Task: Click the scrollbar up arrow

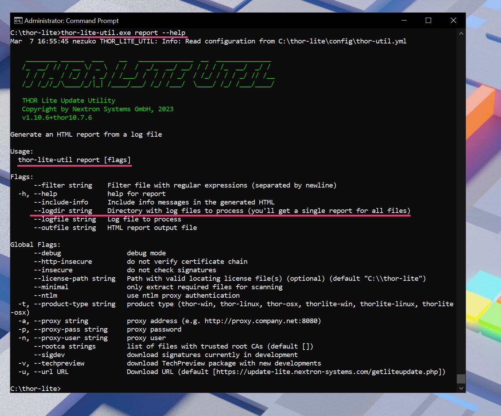Action: [x=461, y=34]
